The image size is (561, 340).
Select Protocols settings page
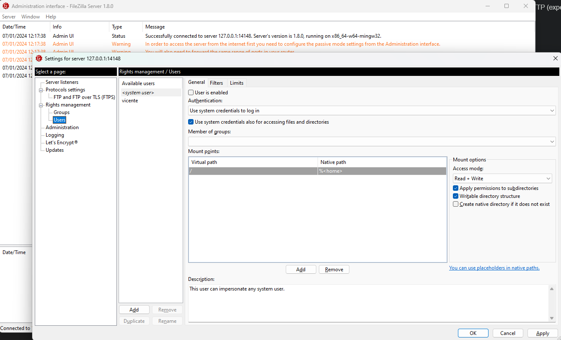pos(65,90)
